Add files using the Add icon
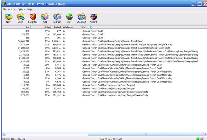Screen dimensions: 207x140 point(45,18)
